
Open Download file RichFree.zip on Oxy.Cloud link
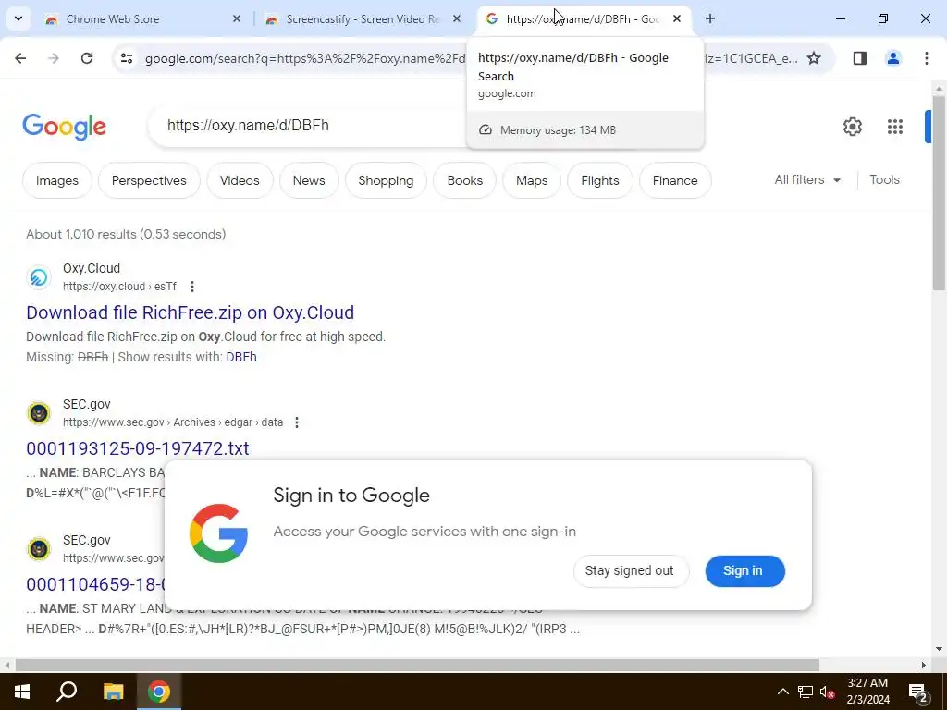pyautogui.click(x=191, y=312)
